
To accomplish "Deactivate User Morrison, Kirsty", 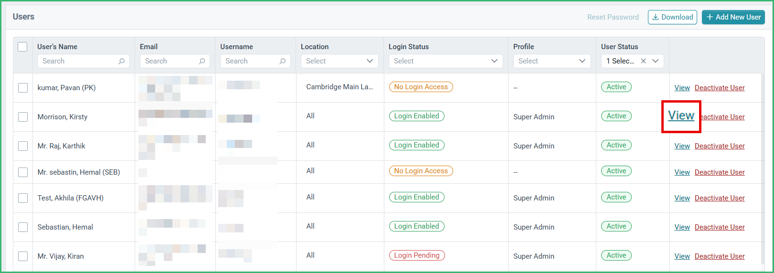I will (x=723, y=117).
